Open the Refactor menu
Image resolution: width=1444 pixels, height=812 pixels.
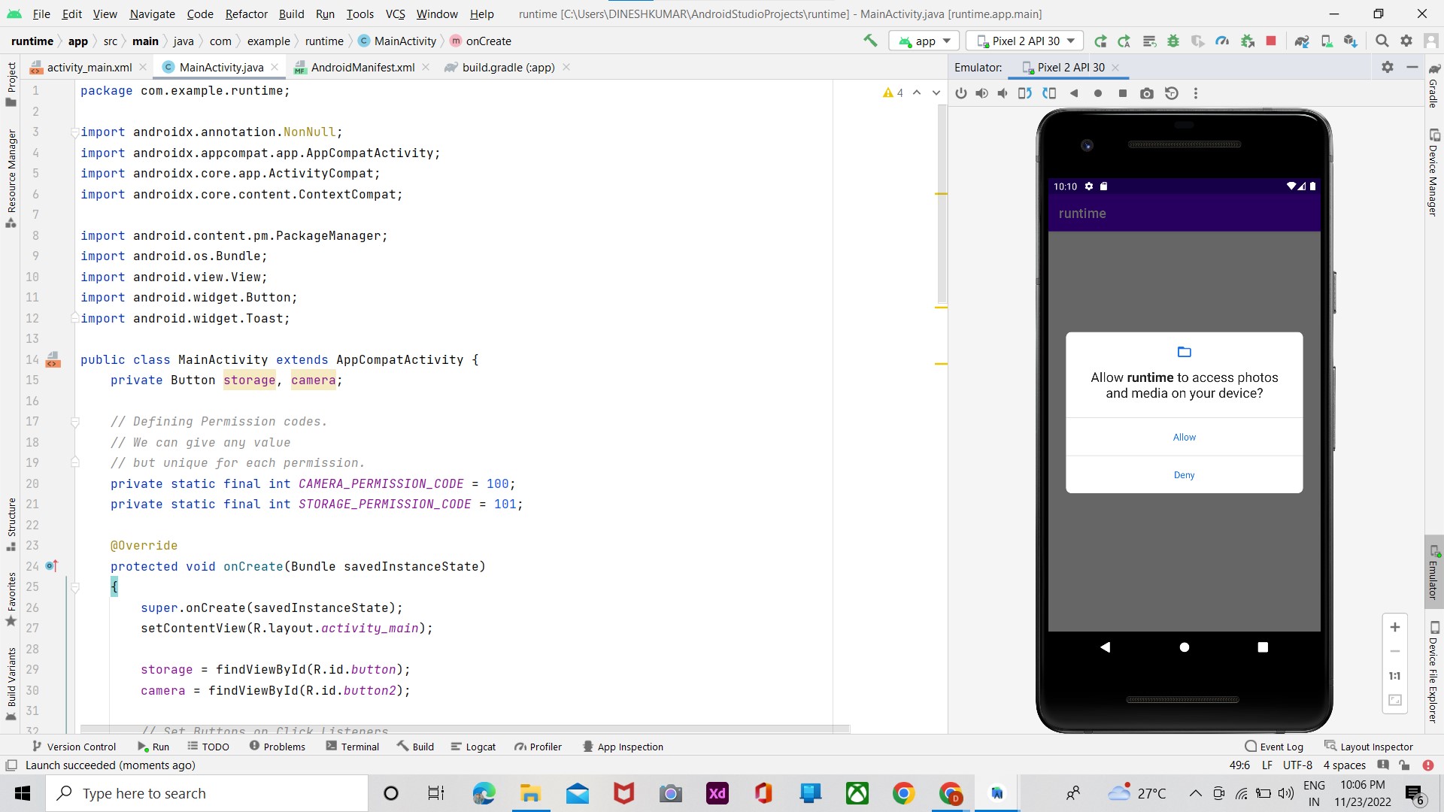click(x=246, y=14)
